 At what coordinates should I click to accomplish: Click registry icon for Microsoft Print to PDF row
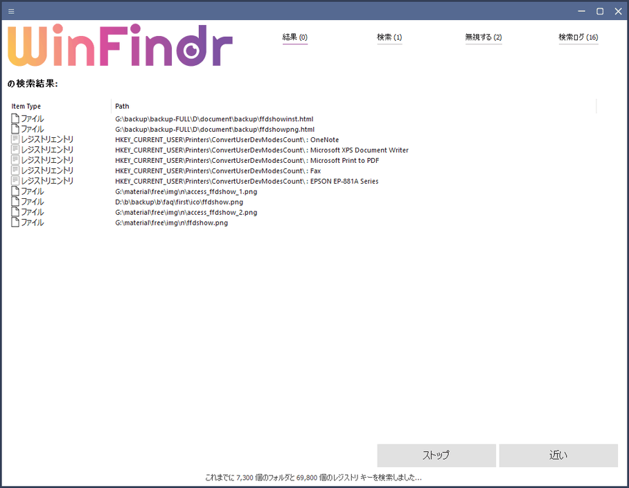[x=15, y=161]
